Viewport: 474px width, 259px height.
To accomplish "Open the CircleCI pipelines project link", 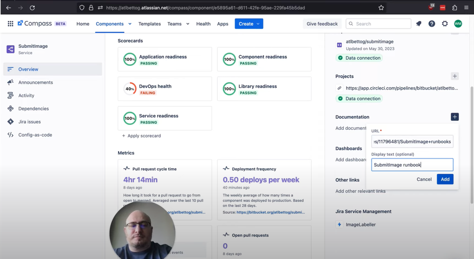I will click(402, 88).
